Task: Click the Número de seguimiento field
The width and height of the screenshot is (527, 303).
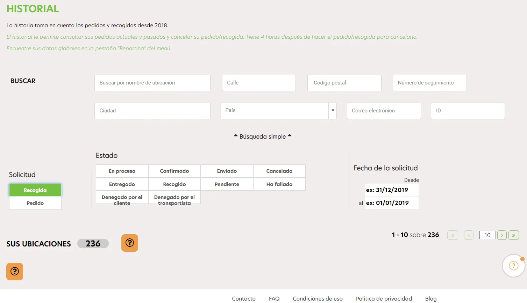Action: [x=430, y=83]
